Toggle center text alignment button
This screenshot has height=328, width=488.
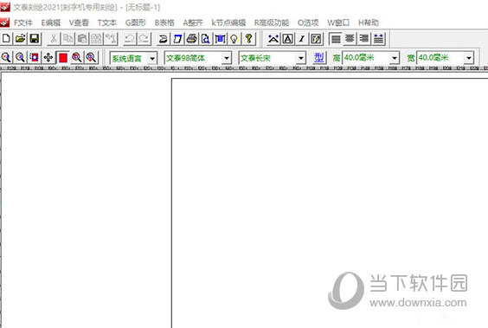point(350,39)
